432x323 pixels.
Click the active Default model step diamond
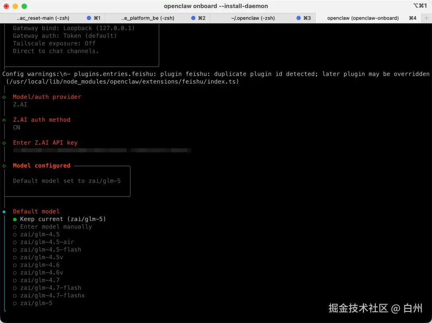tap(4, 212)
